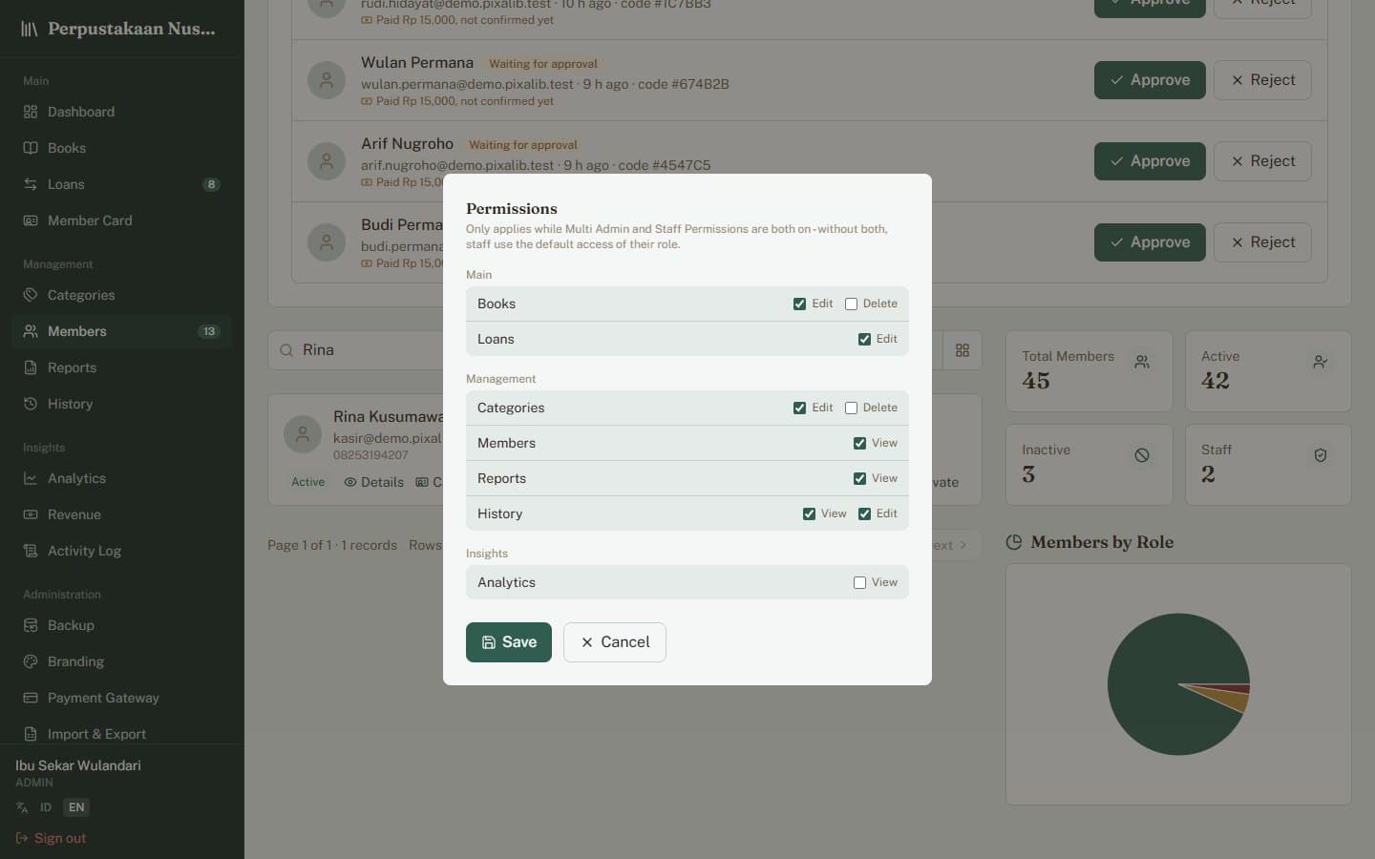Screen dimensions: 1375x859
Task: Uncheck Reports View permission
Action: tap(859, 478)
